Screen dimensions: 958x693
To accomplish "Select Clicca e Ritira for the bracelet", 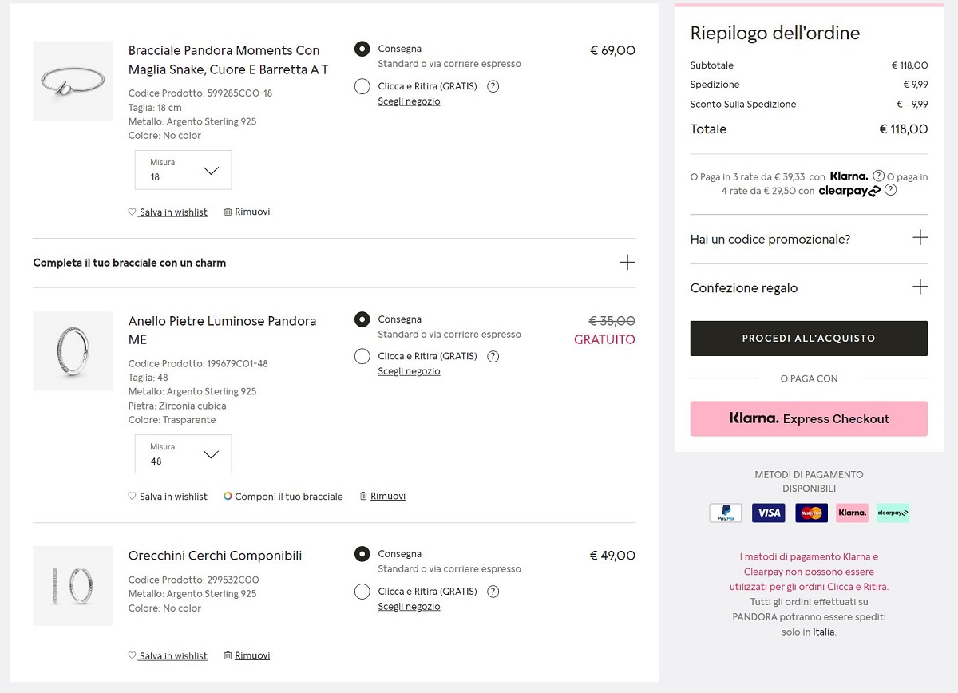I will 362,86.
